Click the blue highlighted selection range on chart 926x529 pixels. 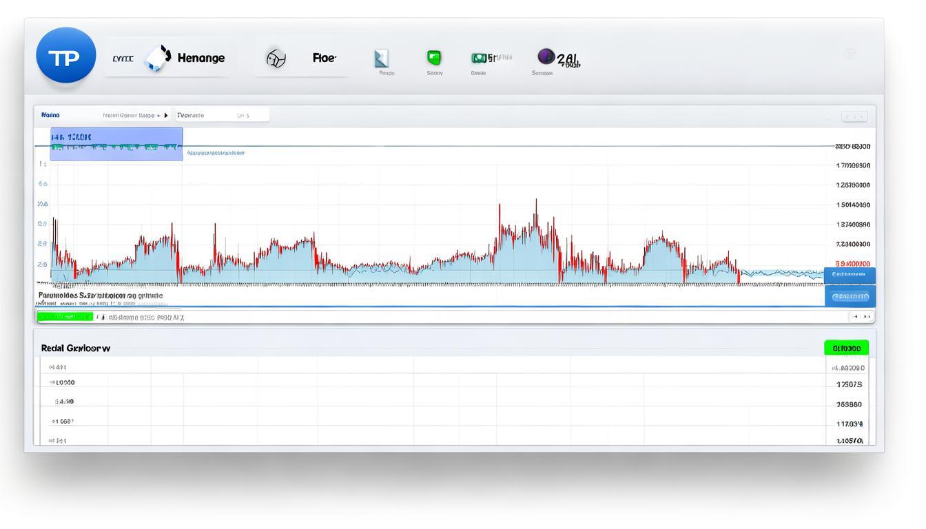(x=116, y=144)
